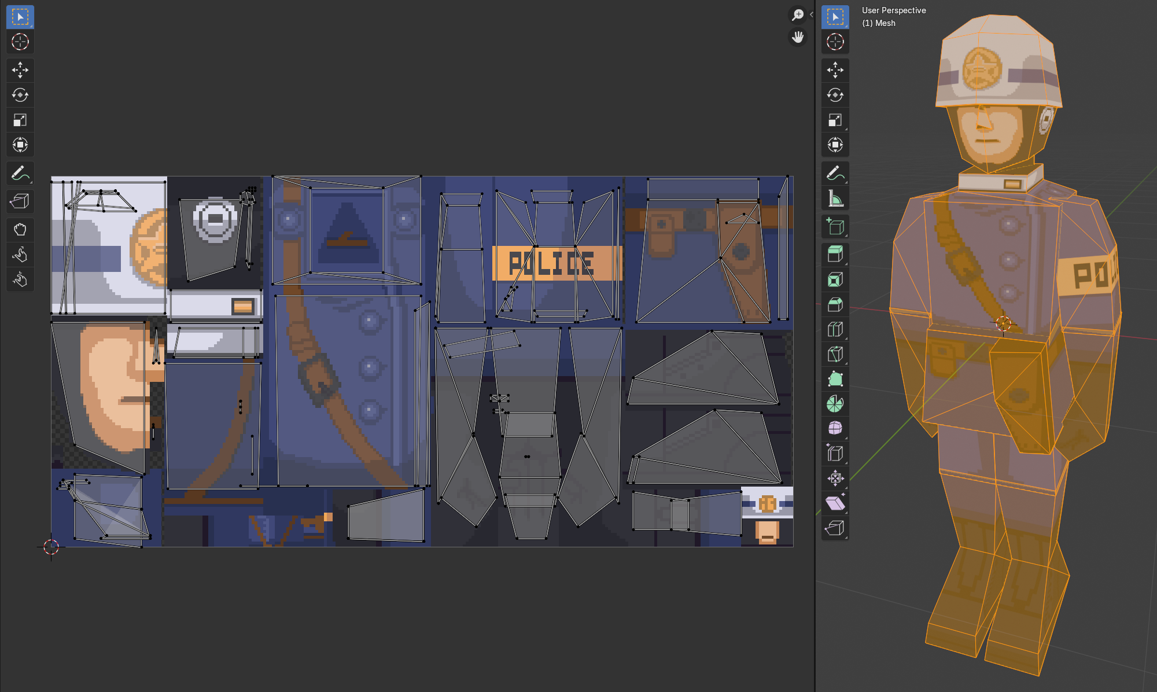The width and height of the screenshot is (1157, 692).
Task: Activate the UV editor Scale tool
Action: coord(20,120)
